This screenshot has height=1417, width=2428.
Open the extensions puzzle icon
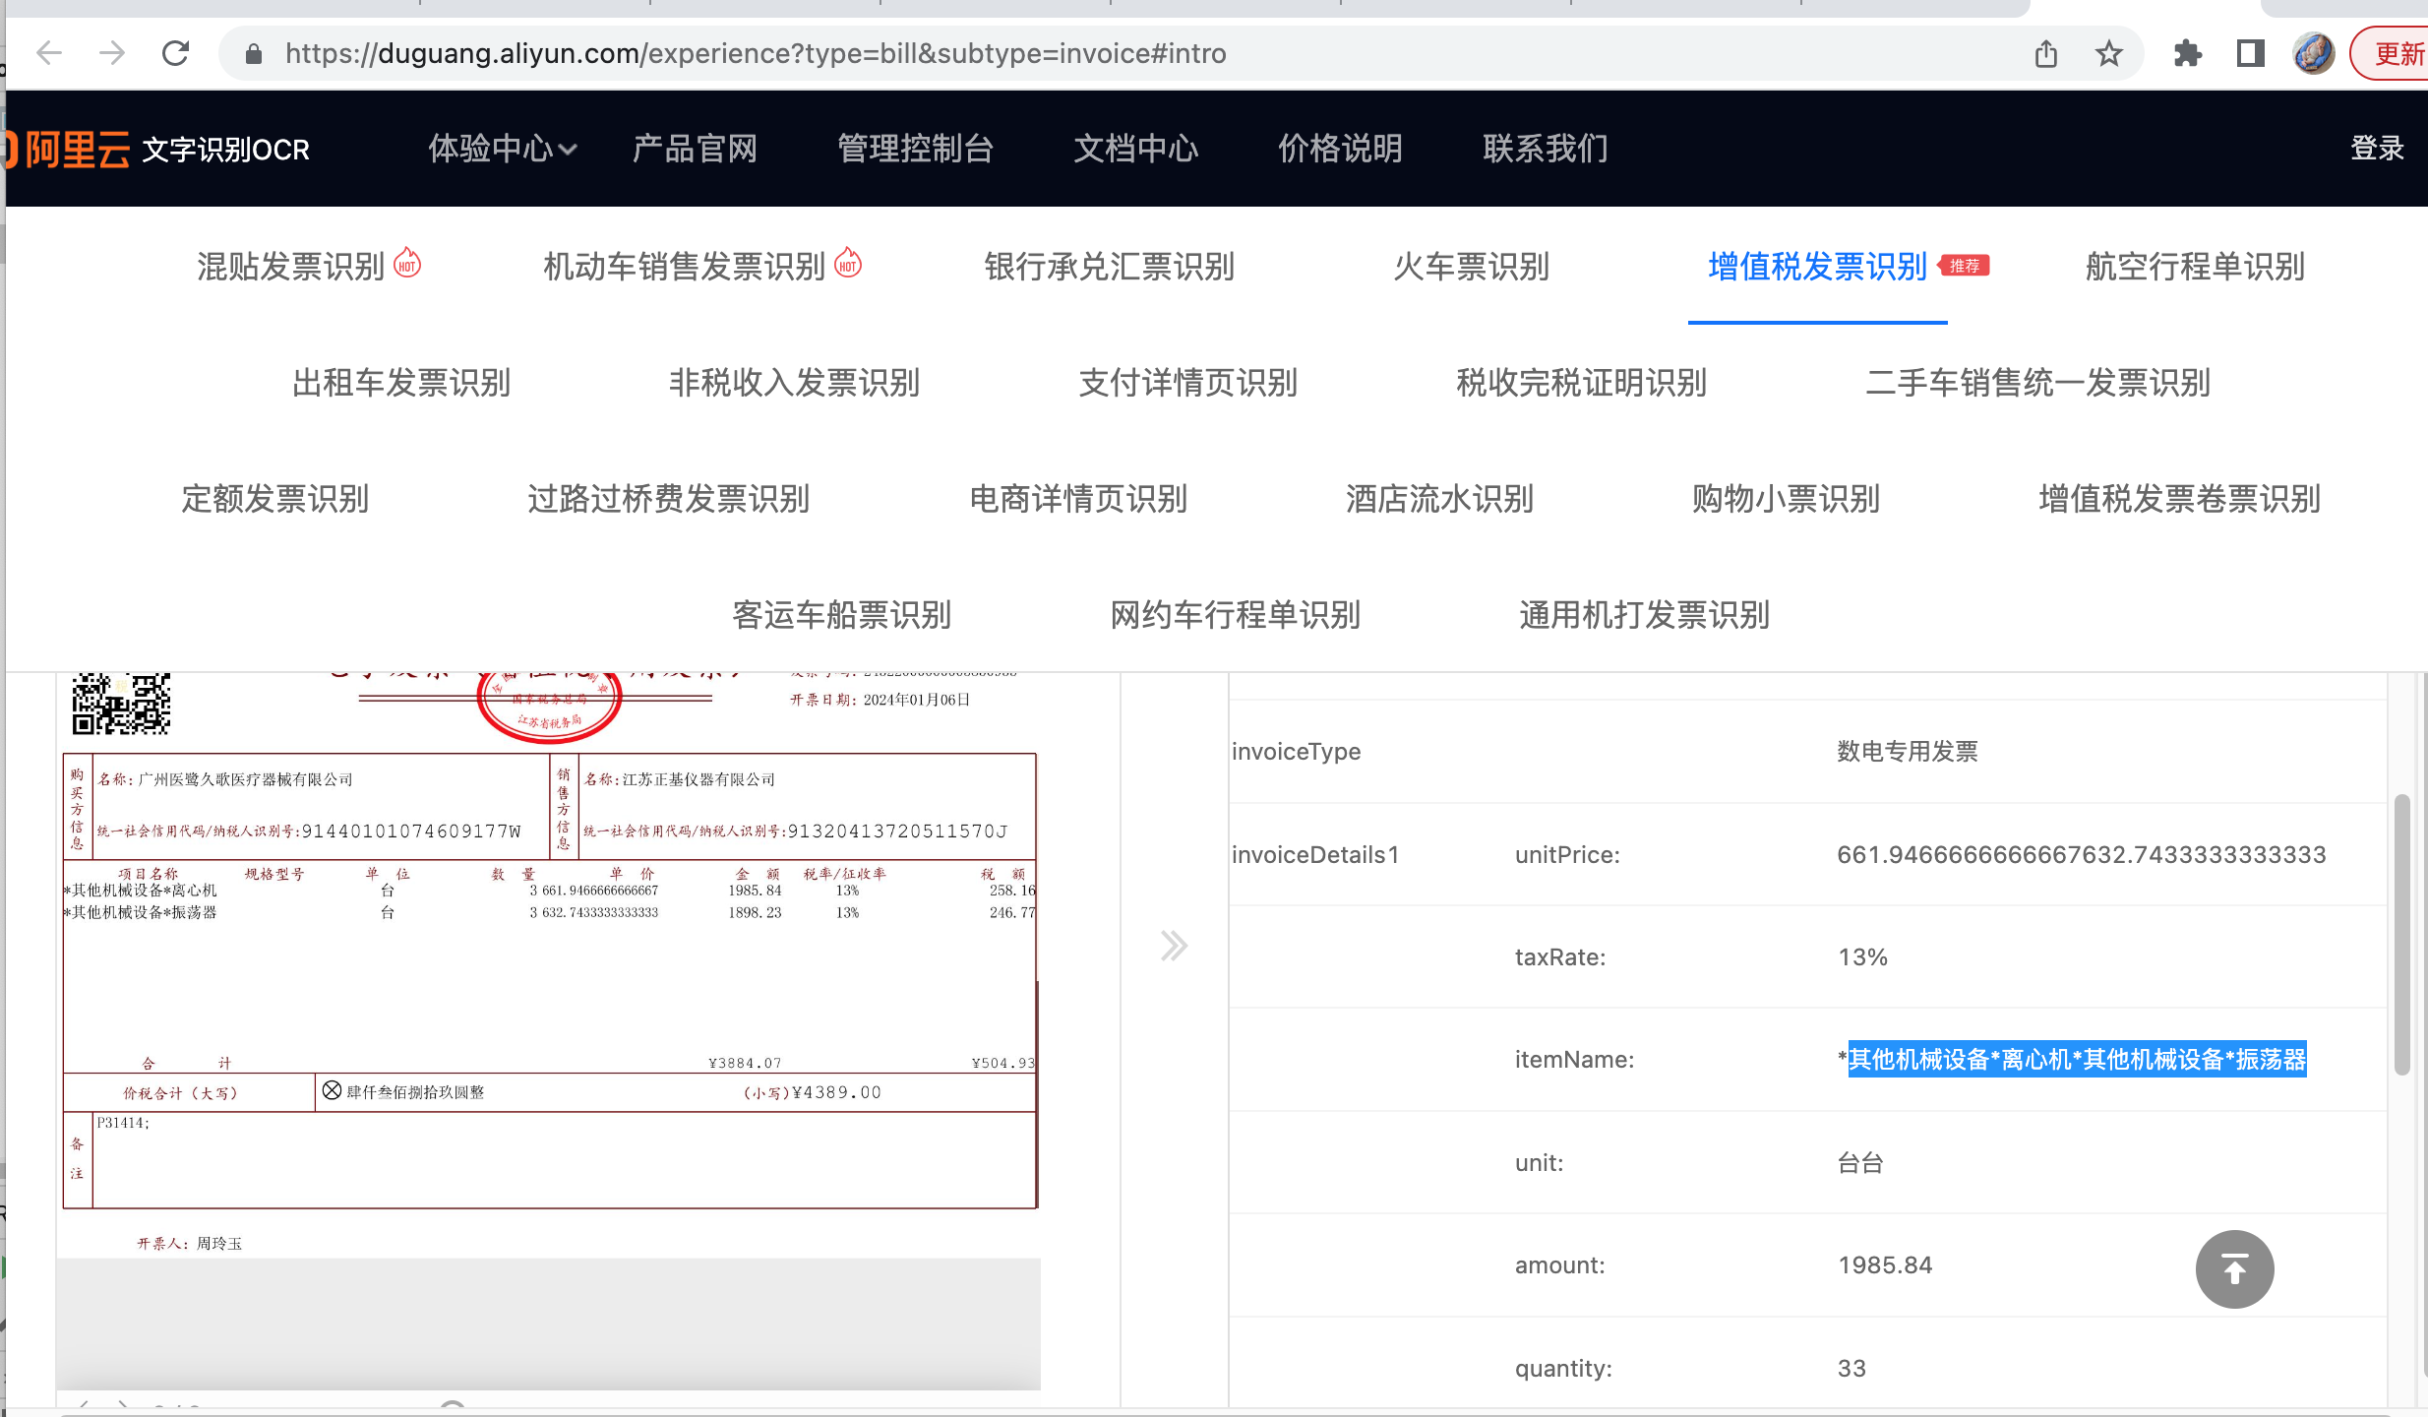pyautogui.click(x=2187, y=53)
